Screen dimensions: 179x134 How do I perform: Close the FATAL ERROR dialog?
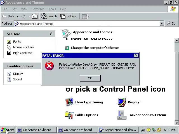(136, 56)
